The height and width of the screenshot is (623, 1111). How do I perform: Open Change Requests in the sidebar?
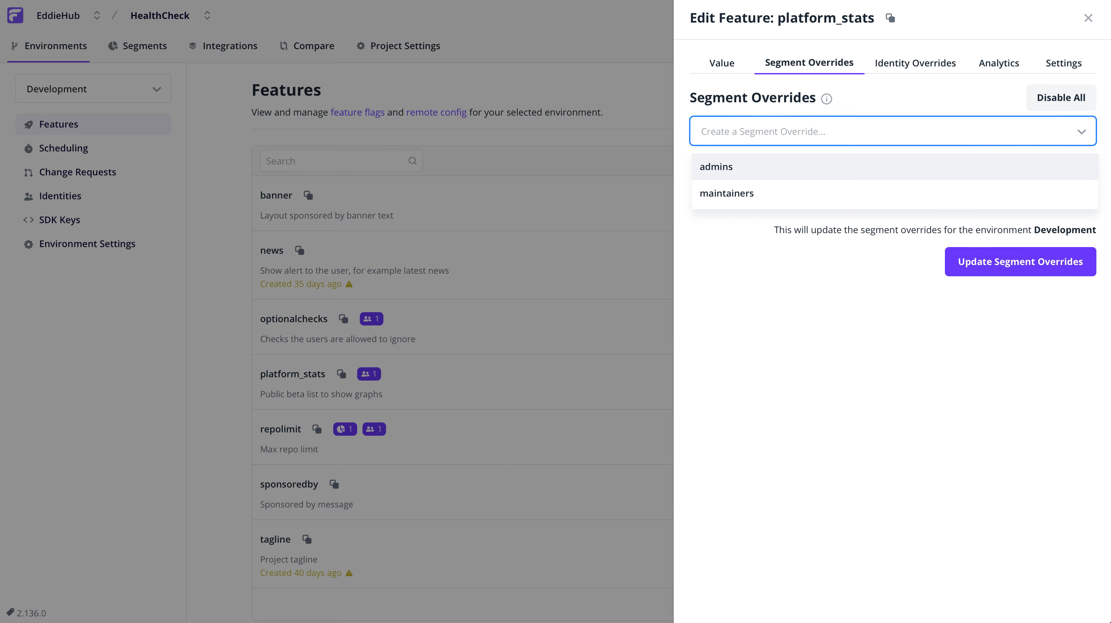coord(93,172)
